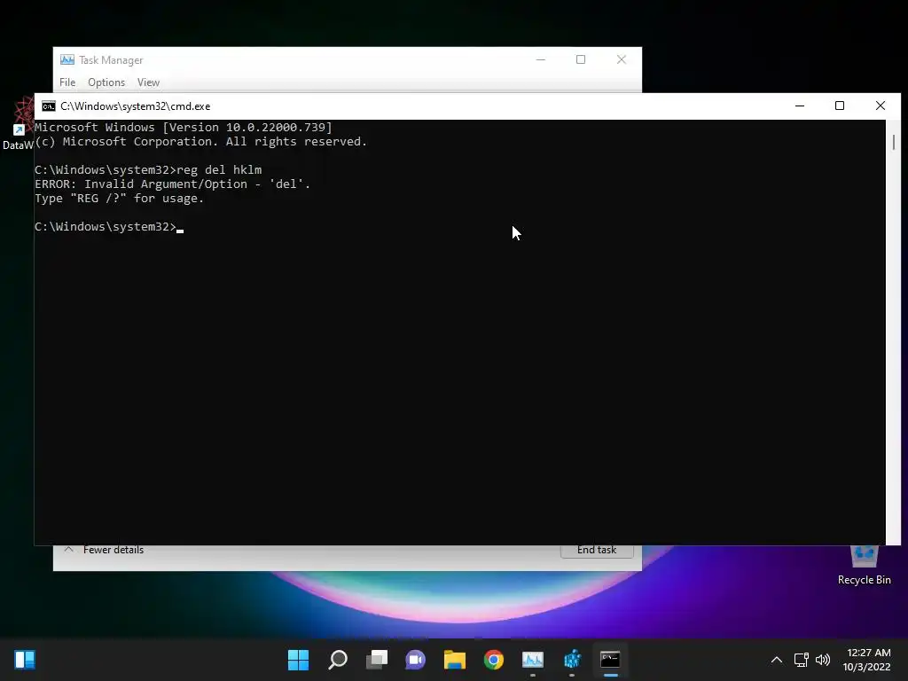Close the cmd.exe window
The image size is (908, 681).
(x=881, y=106)
